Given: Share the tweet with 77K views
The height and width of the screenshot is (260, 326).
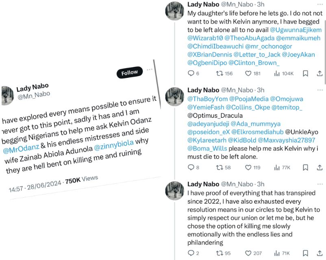Looking at the screenshot, I should (x=319, y=167).
